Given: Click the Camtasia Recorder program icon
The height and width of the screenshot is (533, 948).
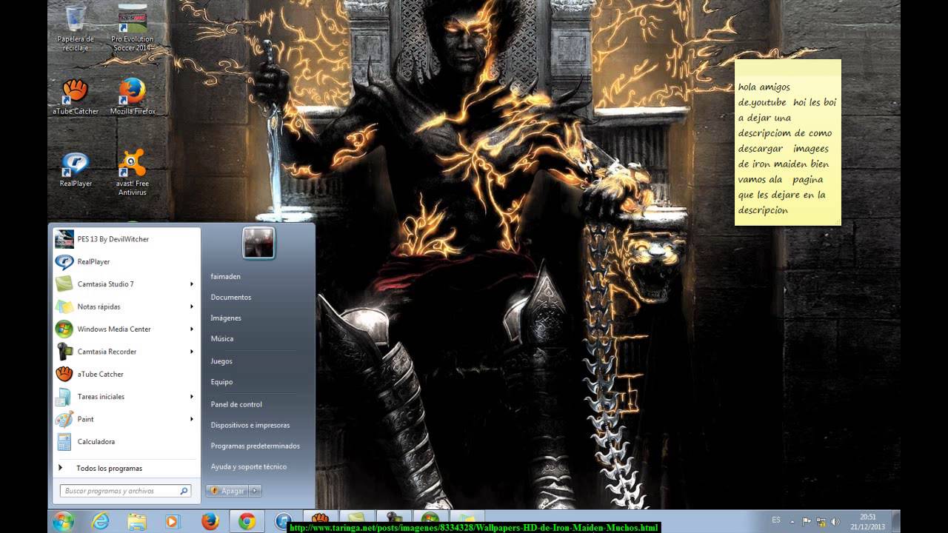Looking at the screenshot, I should click(x=64, y=352).
